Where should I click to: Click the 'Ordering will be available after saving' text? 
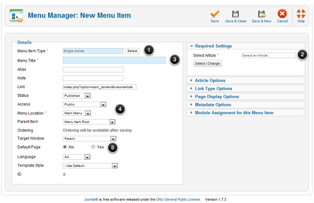(x=97, y=130)
